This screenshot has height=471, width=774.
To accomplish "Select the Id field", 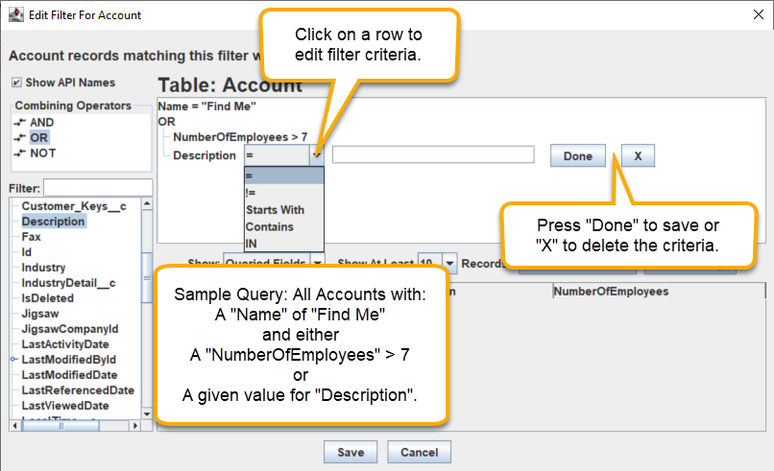I will pos(27,252).
